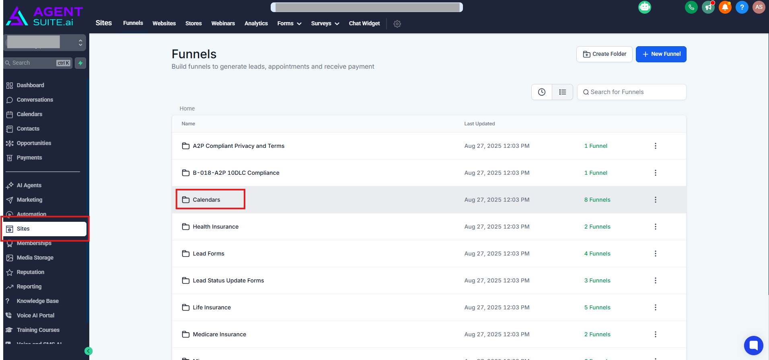Open the sites settings gear icon
This screenshot has height=360, width=769.
click(x=397, y=24)
